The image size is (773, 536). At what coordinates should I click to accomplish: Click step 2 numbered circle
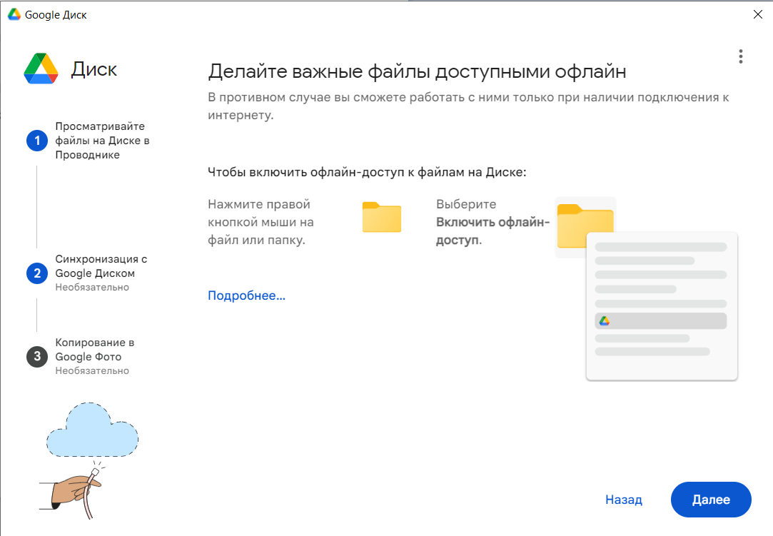[36, 273]
